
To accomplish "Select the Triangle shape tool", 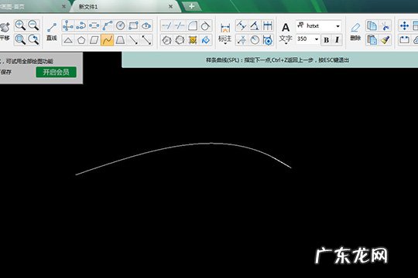I will (68, 40).
